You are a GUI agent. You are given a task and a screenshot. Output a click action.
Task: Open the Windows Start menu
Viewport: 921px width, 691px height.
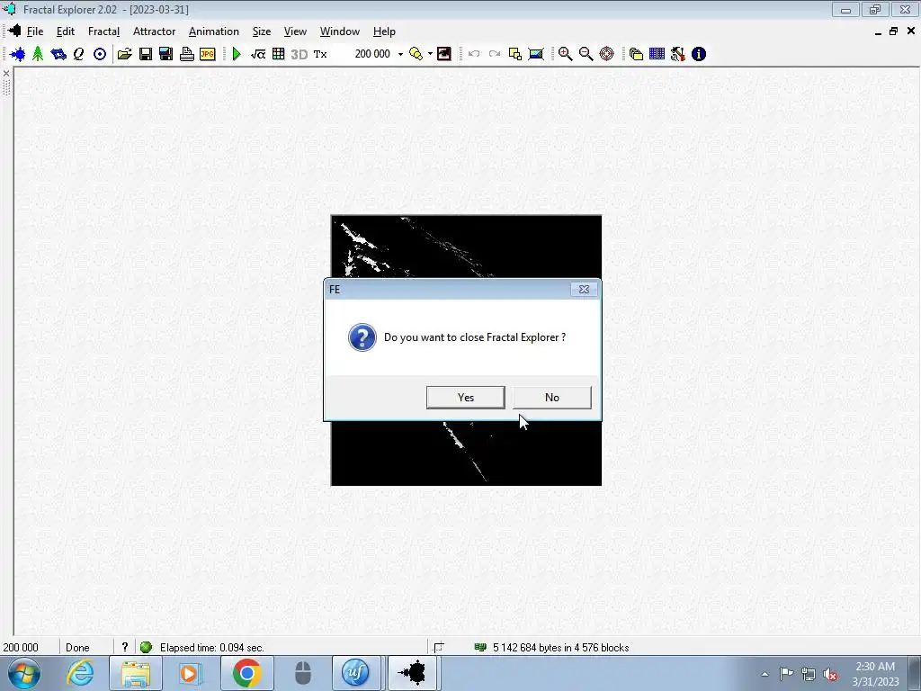pyautogui.click(x=24, y=673)
